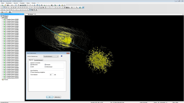Select the rectangle drawing tool
The height and width of the screenshot is (103, 184).
17,10
